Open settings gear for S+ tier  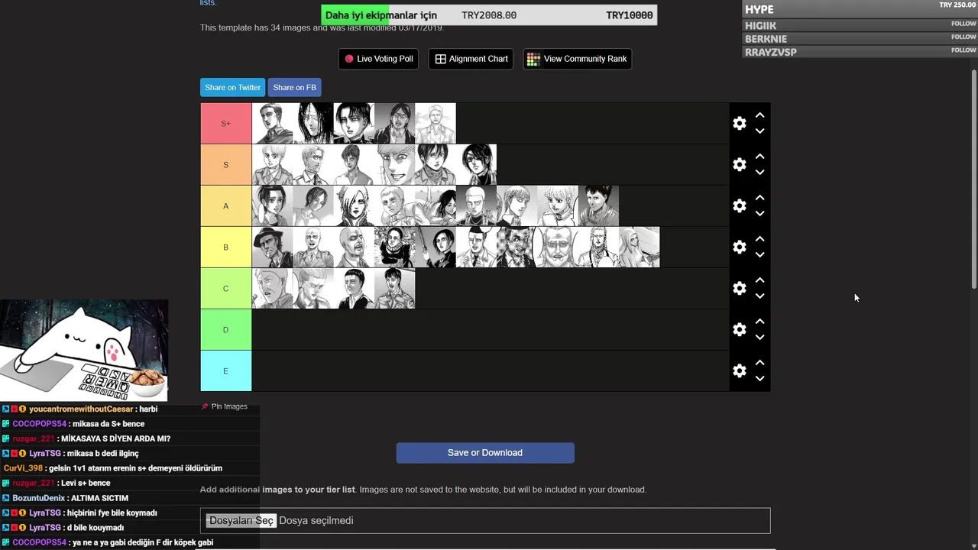pos(739,123)
